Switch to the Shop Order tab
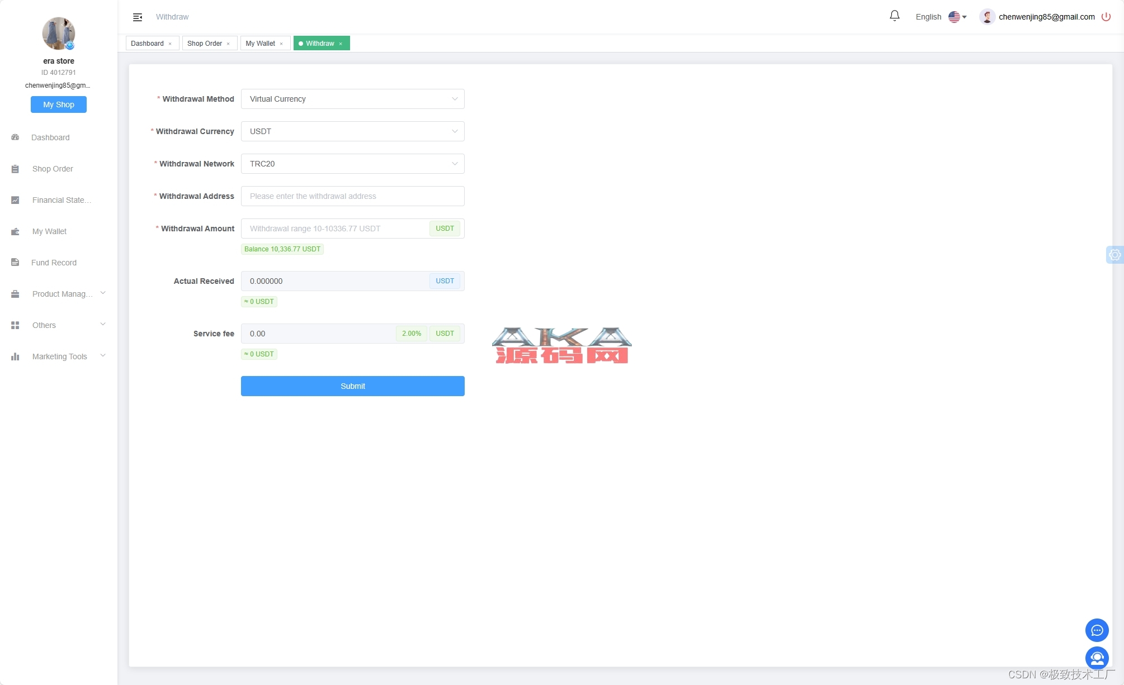 205,44
